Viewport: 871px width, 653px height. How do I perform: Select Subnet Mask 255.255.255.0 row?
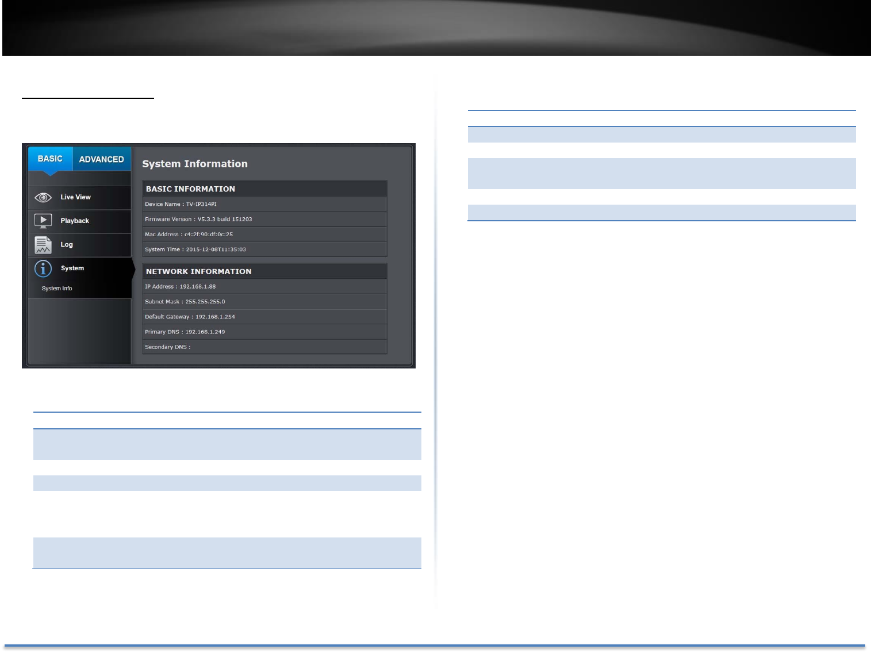265,302
